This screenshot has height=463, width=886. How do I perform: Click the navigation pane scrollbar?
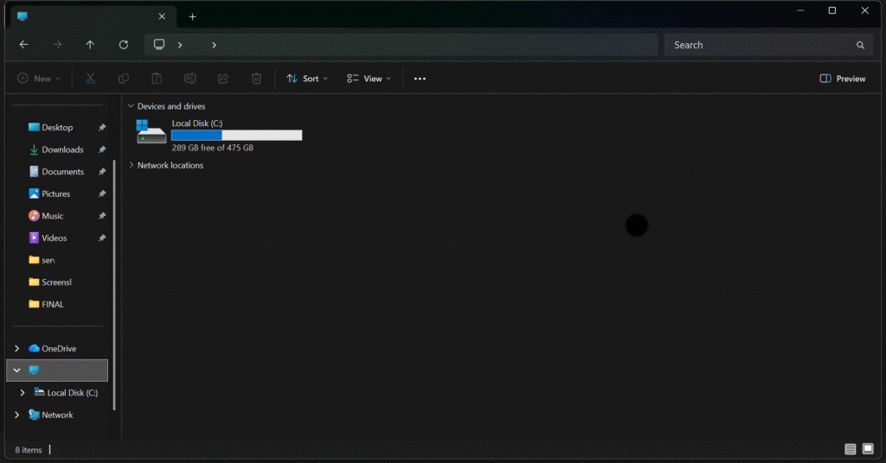point(114,285)
